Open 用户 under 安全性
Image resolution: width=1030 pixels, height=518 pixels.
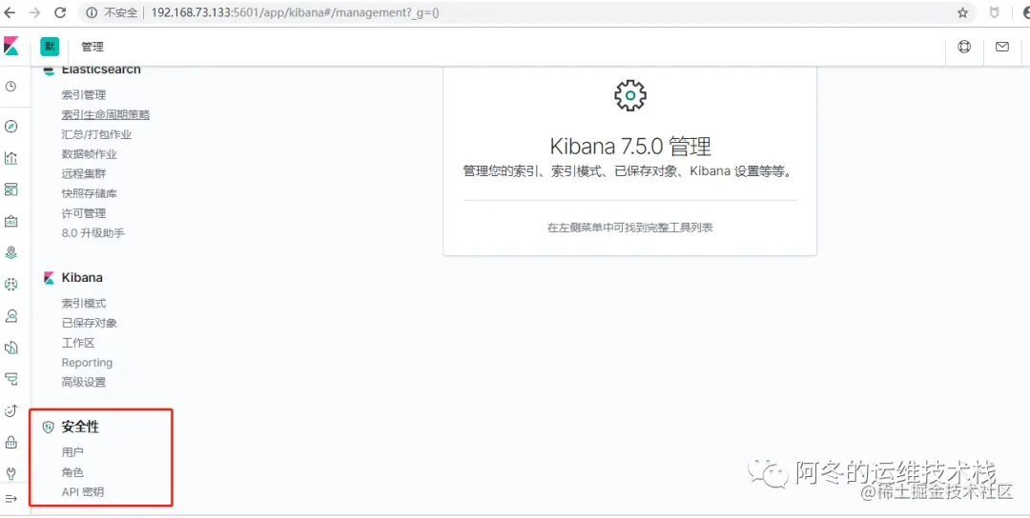pyautogui.click(x=72, y=452)
